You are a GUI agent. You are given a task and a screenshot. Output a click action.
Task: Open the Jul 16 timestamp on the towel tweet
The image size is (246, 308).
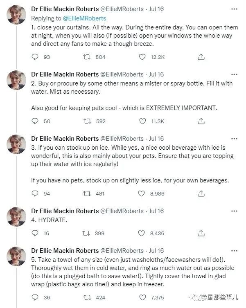click(x=156, y=251)
